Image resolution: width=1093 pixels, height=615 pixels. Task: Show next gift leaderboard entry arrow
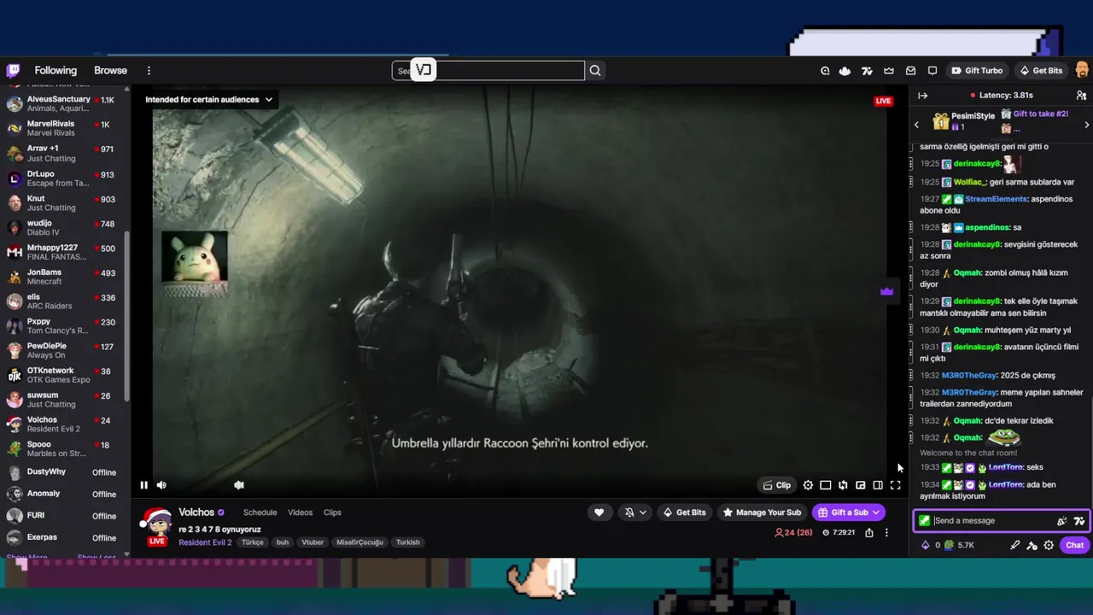[x=1086, y=125]
